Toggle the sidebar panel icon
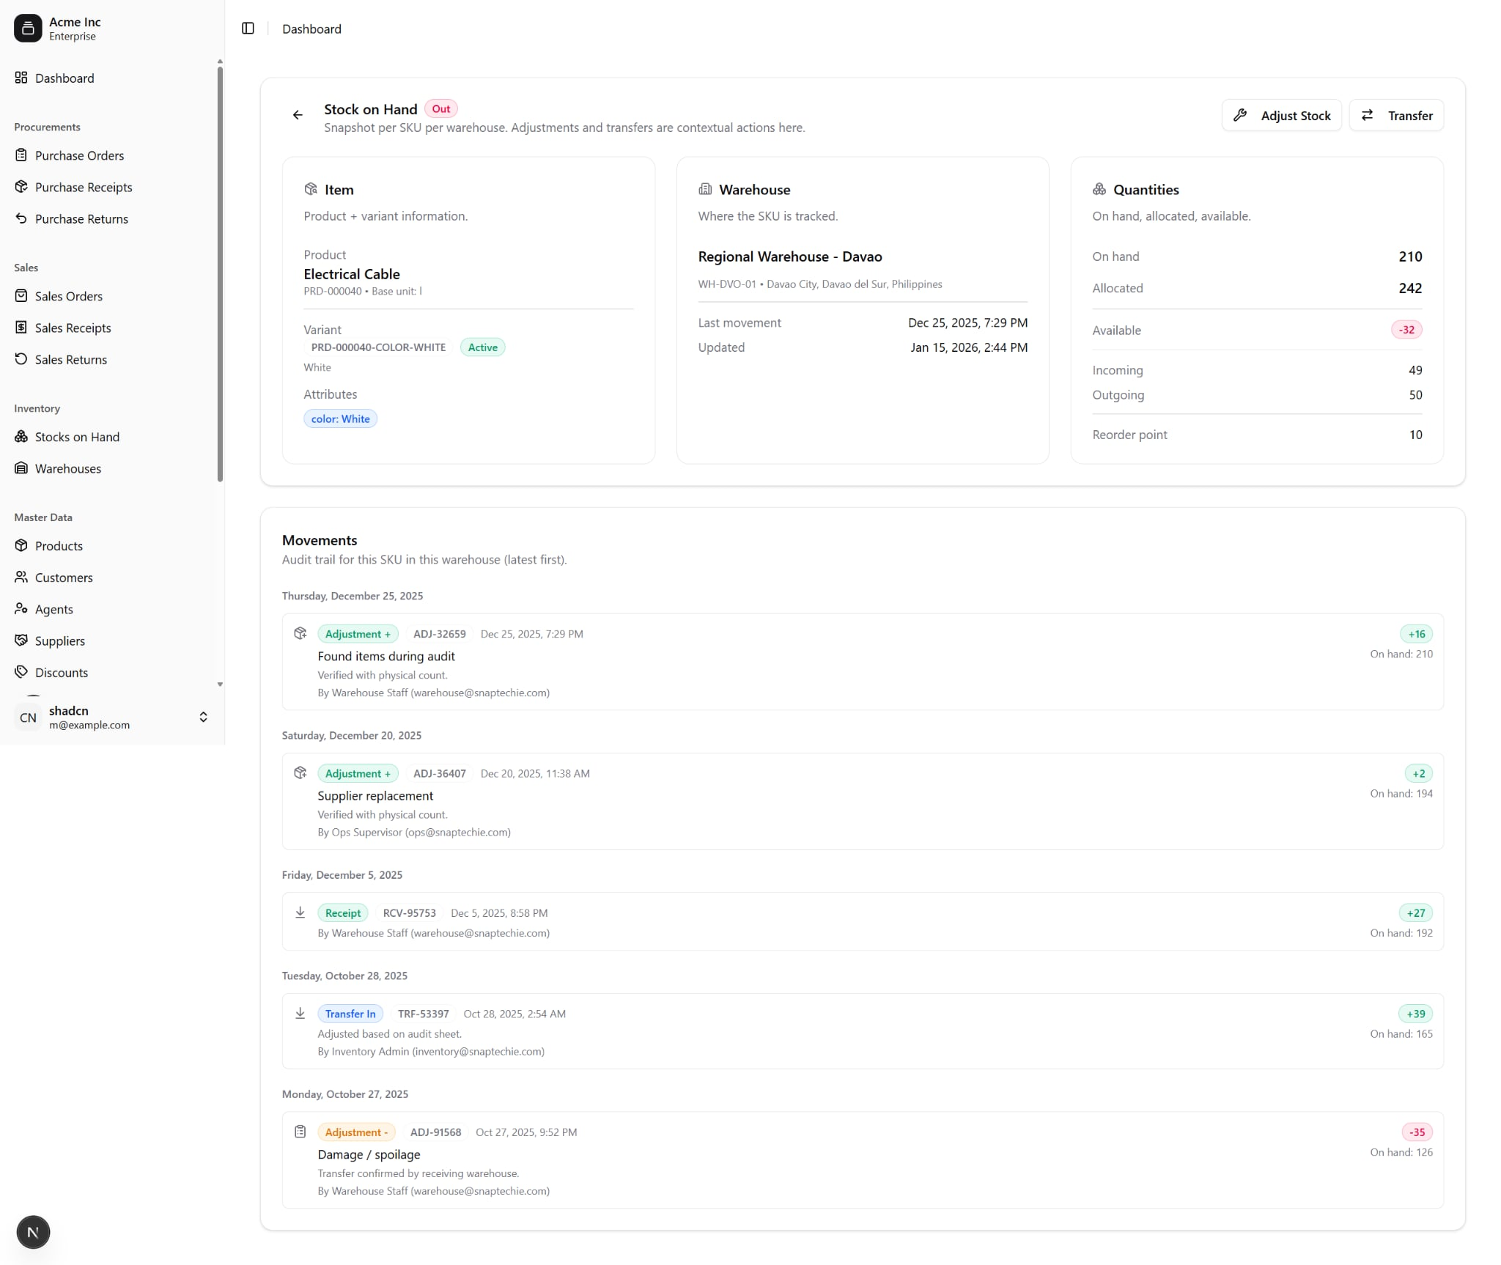This screenshot has width=1501, height=1265. click(248, 29)
